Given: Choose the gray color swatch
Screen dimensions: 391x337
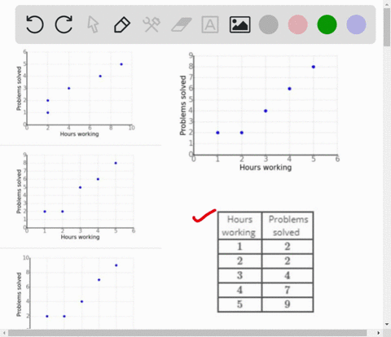Looking at the screenshot, I should coord(269,24).
